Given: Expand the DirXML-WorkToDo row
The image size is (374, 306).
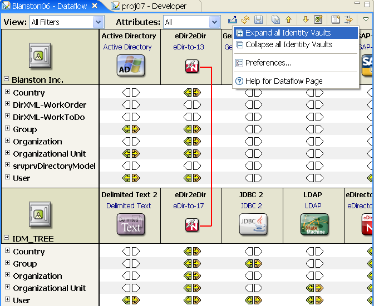Looking at the screenshot, I should pyautogui.click(x=7, y=116).
